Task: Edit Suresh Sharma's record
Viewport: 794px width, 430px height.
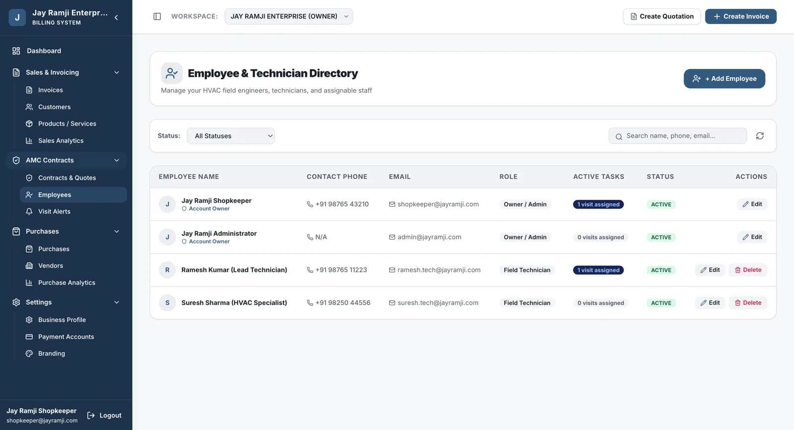Action: (710, 303)
